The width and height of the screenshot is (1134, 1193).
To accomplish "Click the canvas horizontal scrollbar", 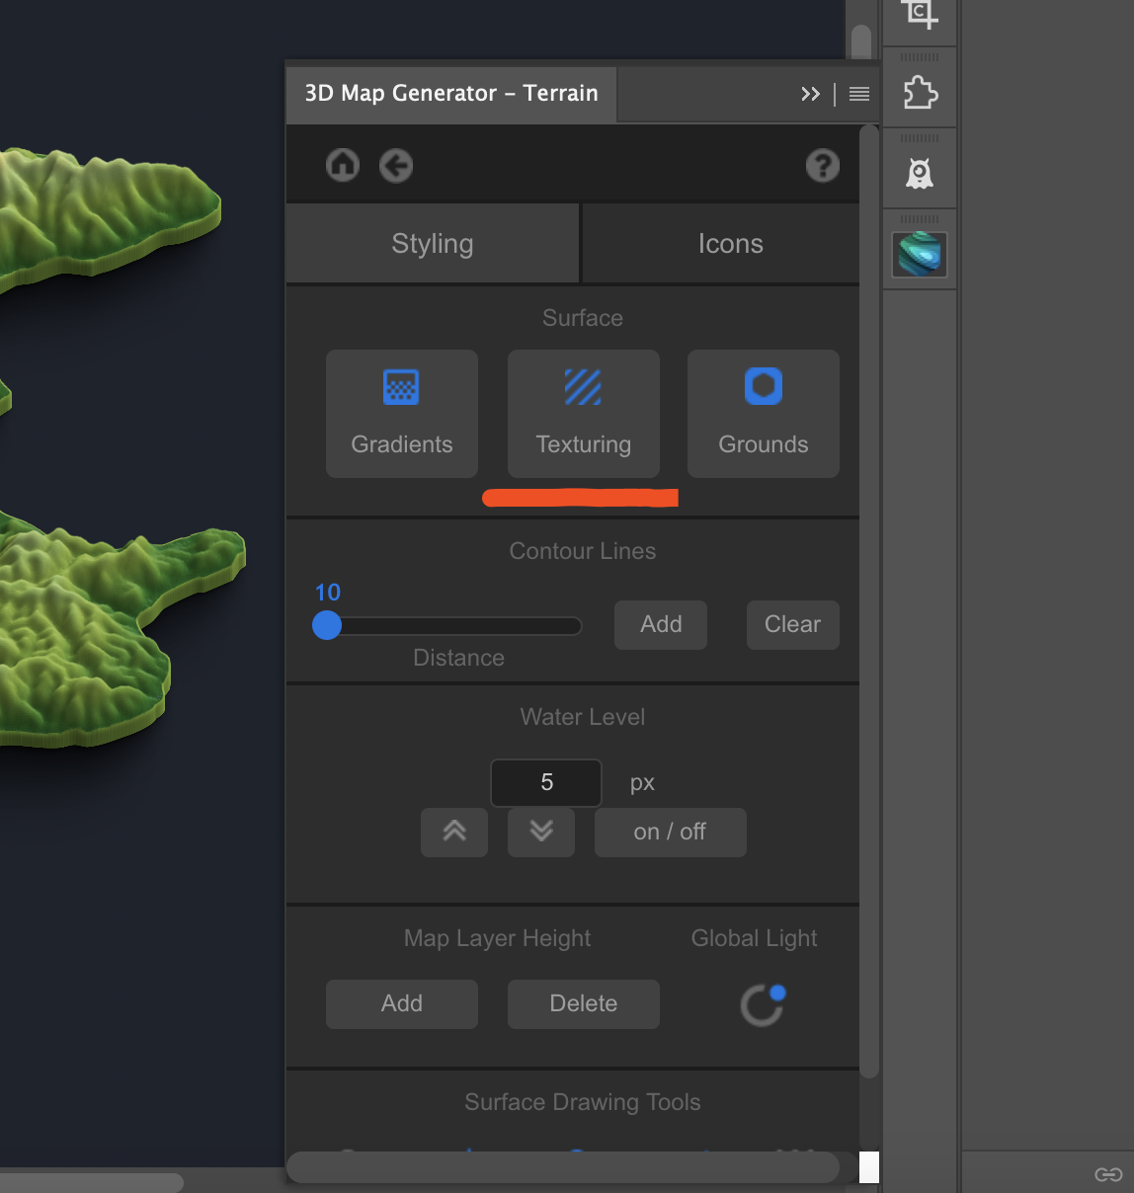I will [92, 1182].
